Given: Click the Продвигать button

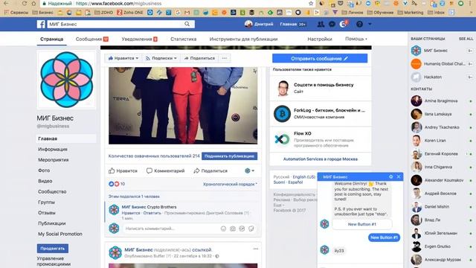Looking at the screenshot, I should [x=53, y=248].
